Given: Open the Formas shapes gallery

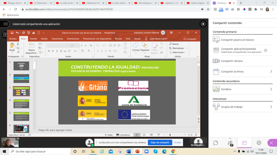Looking at the screenshot, I should pyautogui.click(x=136, y=47).
